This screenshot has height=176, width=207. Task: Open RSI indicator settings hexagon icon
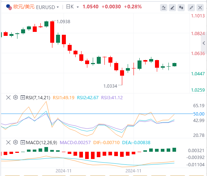point(16,97)
